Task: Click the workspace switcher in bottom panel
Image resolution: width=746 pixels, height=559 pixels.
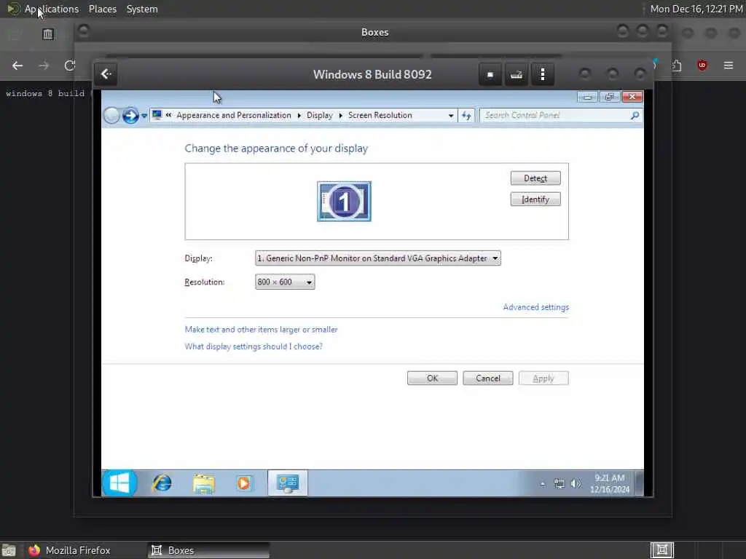Action: (x=661, y=550)
